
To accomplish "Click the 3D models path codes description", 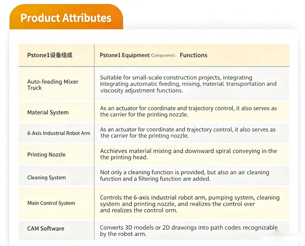I will point(189,231).
